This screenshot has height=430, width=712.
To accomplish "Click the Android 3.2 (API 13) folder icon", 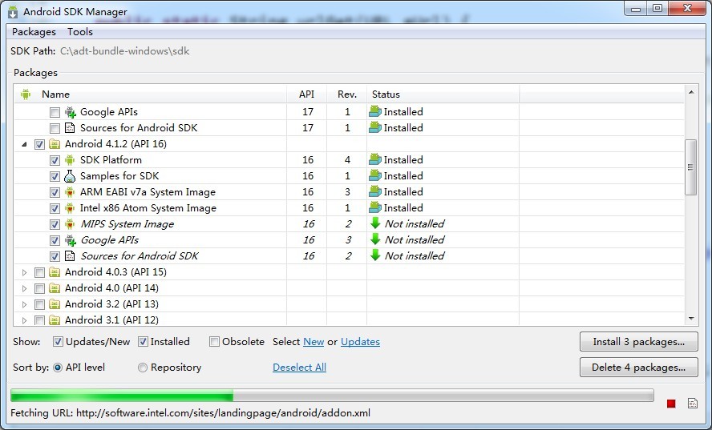I will pyautogui.click(x=55, y=304).
